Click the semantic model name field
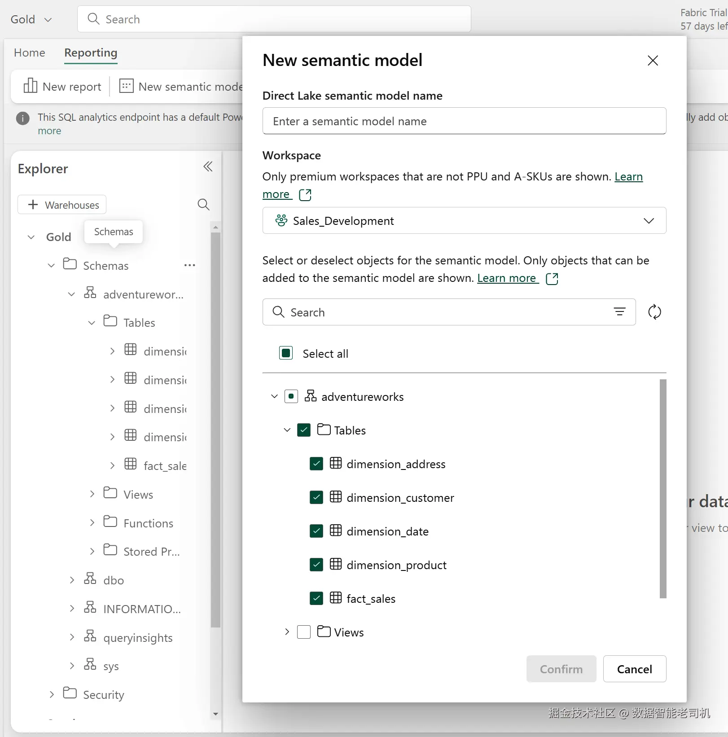The height and width of the screenshot is (737, 728). click(464, 121)
